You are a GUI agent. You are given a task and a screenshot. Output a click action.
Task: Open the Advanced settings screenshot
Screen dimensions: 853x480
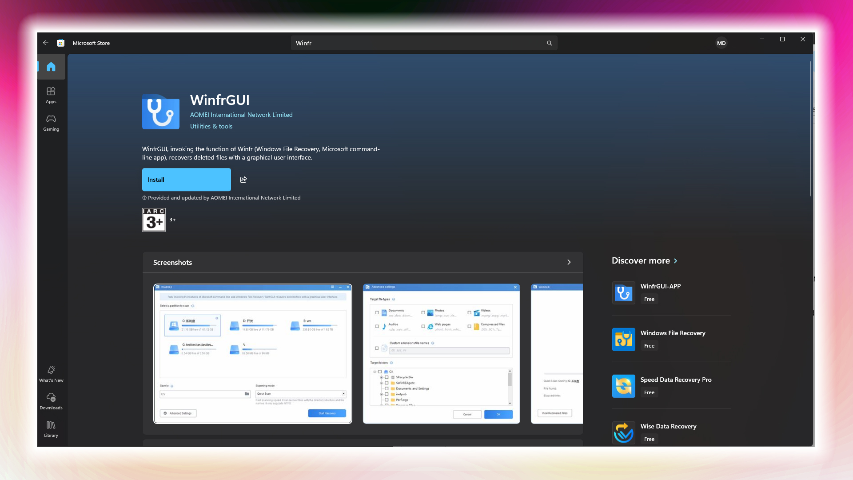pos(442,354)
